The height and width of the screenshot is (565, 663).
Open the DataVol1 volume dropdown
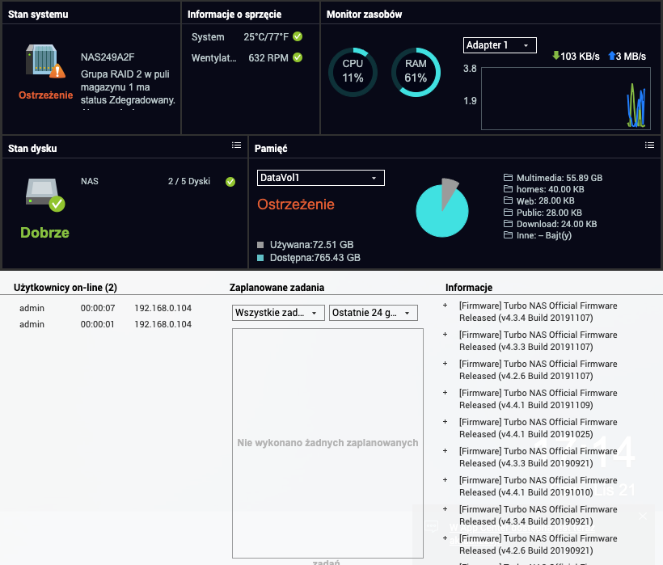click(x=320, y=178)
